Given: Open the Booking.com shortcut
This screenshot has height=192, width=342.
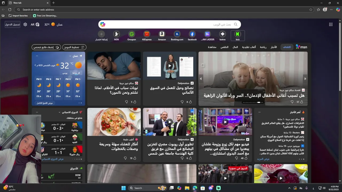Looking at the screenshot, I should [177, 35].
